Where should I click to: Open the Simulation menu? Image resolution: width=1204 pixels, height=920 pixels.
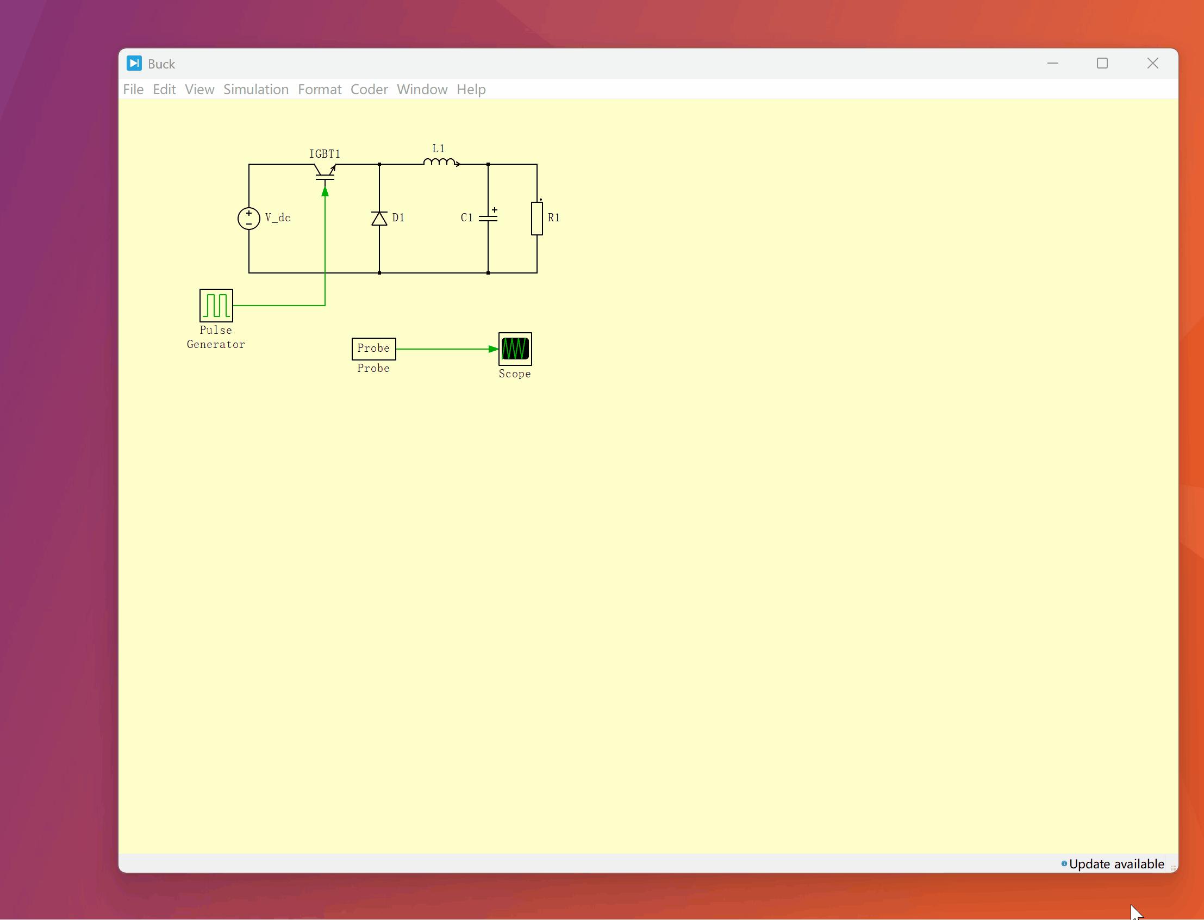coord(255,89)
